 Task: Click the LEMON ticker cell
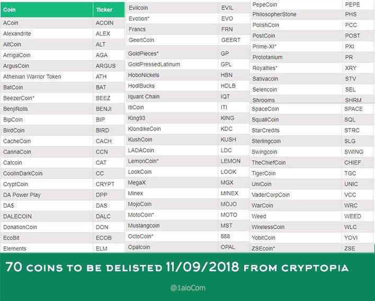pos(230,161)
